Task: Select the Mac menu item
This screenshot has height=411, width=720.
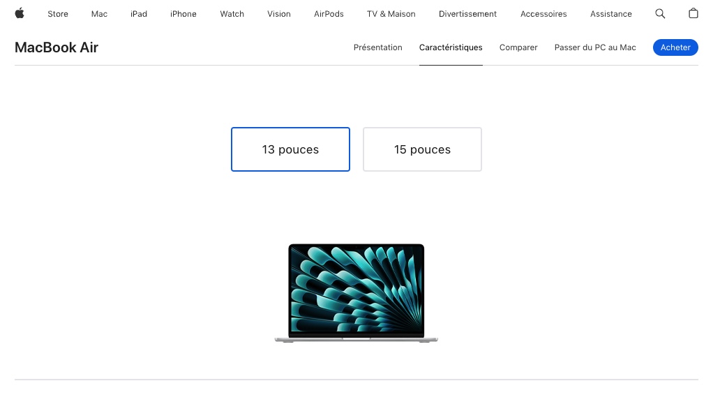Action: coord(98,13)
